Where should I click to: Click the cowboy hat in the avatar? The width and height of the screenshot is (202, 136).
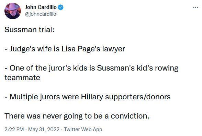click(x=13, y=7)
